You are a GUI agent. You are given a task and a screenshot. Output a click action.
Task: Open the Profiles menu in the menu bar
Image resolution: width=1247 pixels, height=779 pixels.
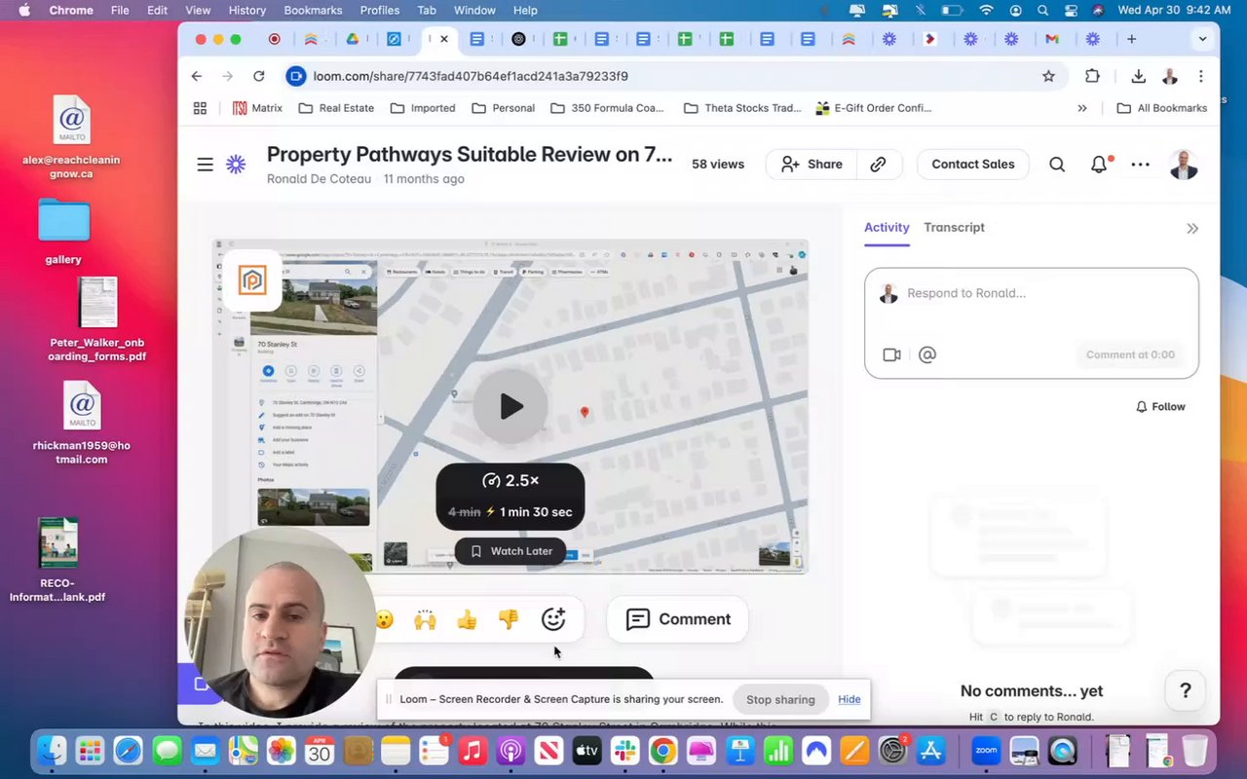(380, 11)
